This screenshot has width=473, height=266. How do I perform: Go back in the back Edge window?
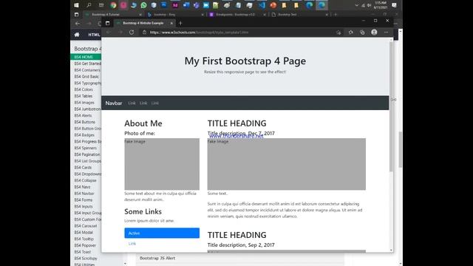point(78,23)
